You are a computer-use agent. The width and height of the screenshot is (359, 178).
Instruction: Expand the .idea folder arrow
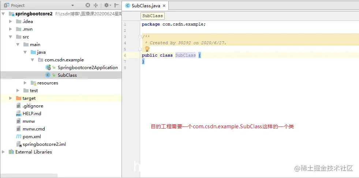pos(10,22)
